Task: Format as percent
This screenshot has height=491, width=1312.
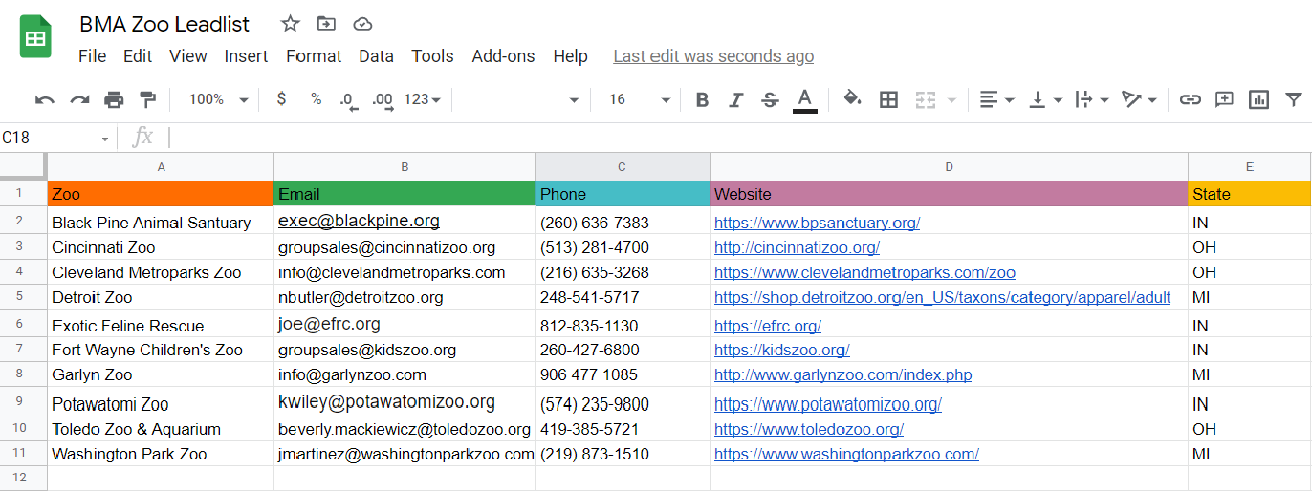Action: tap(316, 99)
